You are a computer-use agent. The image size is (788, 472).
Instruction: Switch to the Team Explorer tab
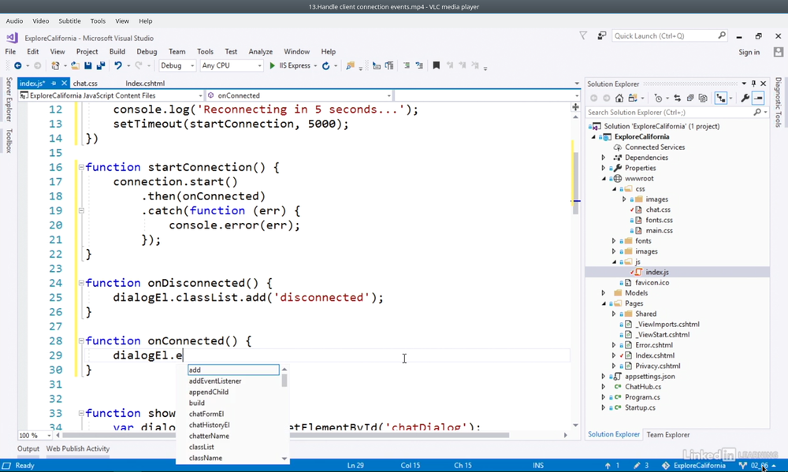[668, 435]
